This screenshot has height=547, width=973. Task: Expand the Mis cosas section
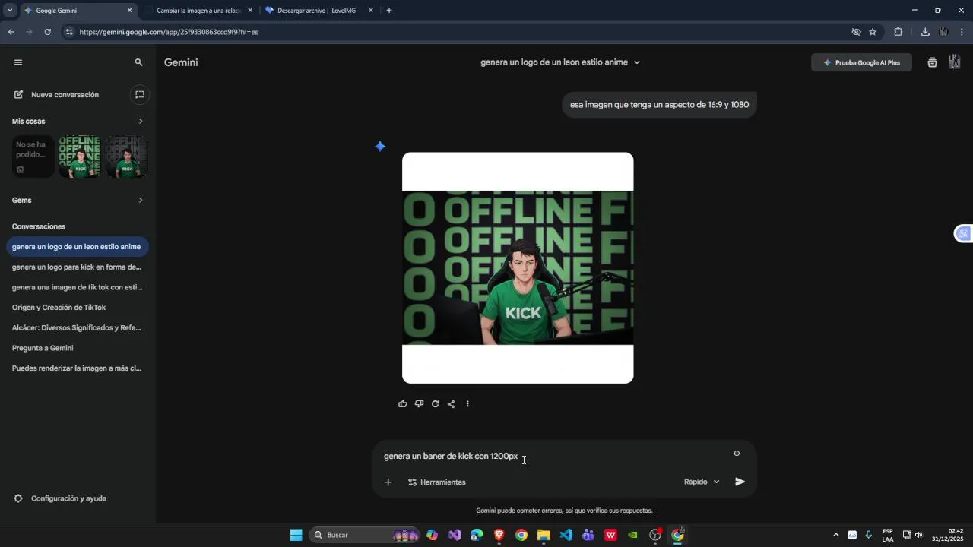pos(140,121)
